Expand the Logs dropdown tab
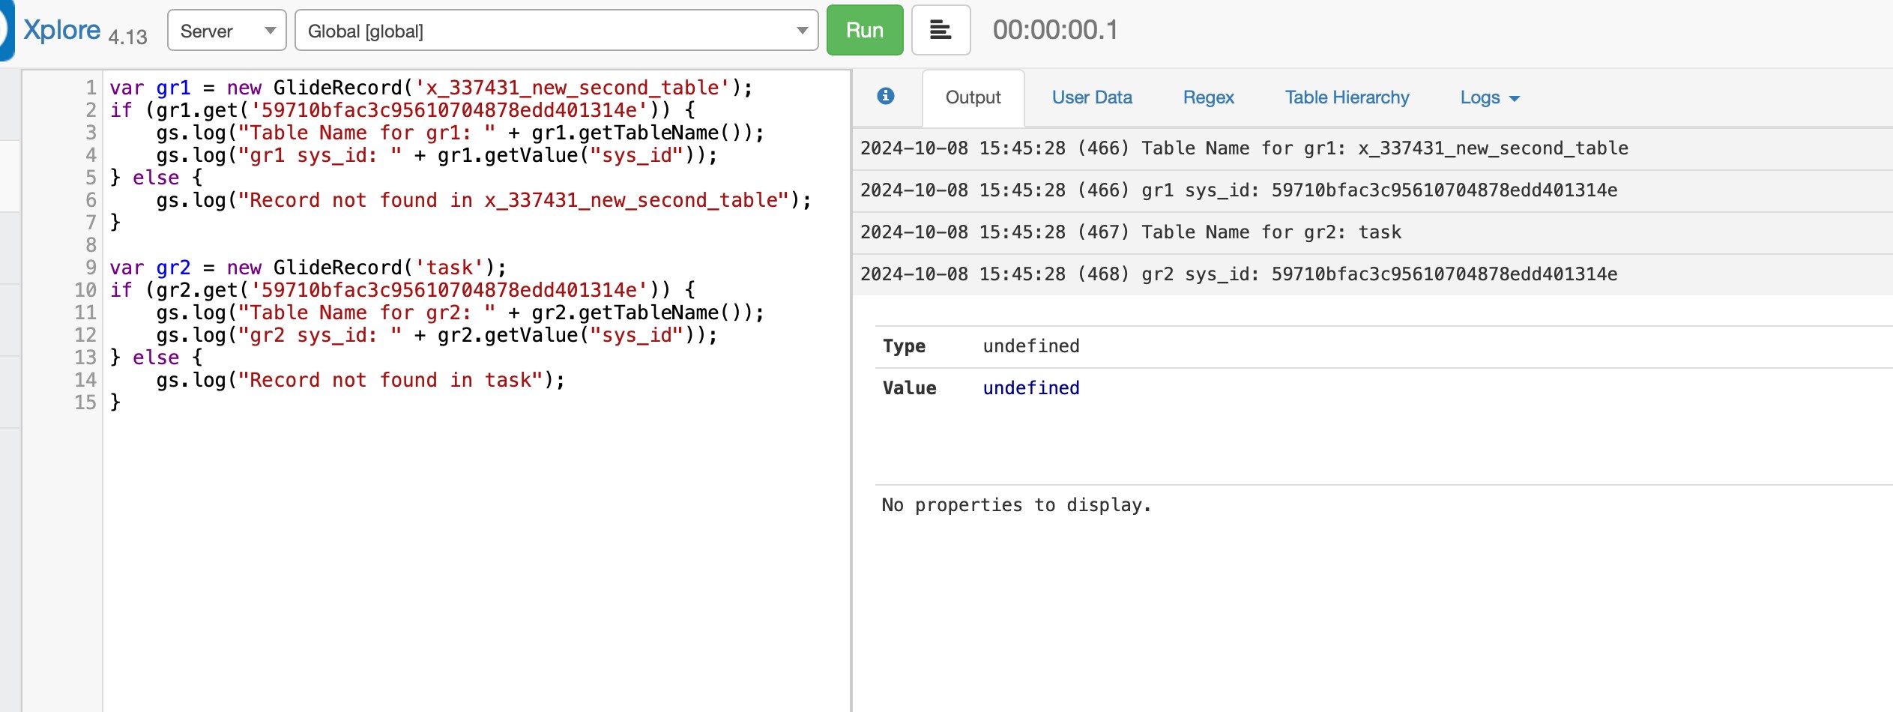Viewport: 1893px width, 712px height. pyautogui.click(x=1489, y=97)
